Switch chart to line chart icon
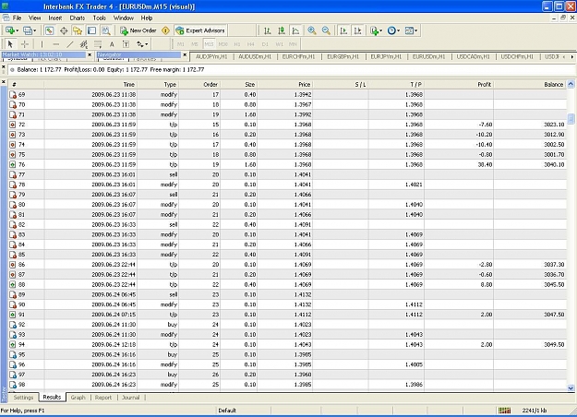 (295, 30)
